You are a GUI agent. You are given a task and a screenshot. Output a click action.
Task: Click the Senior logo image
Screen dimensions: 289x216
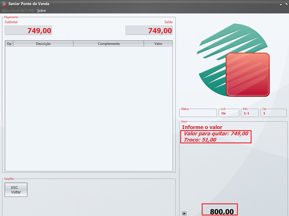233,60
